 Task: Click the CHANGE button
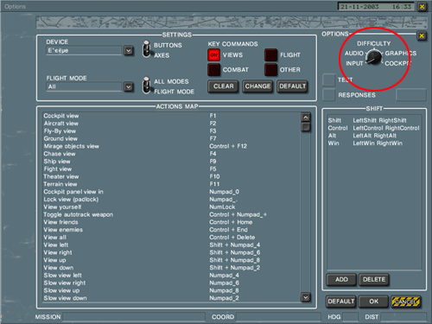coord(257,86)
